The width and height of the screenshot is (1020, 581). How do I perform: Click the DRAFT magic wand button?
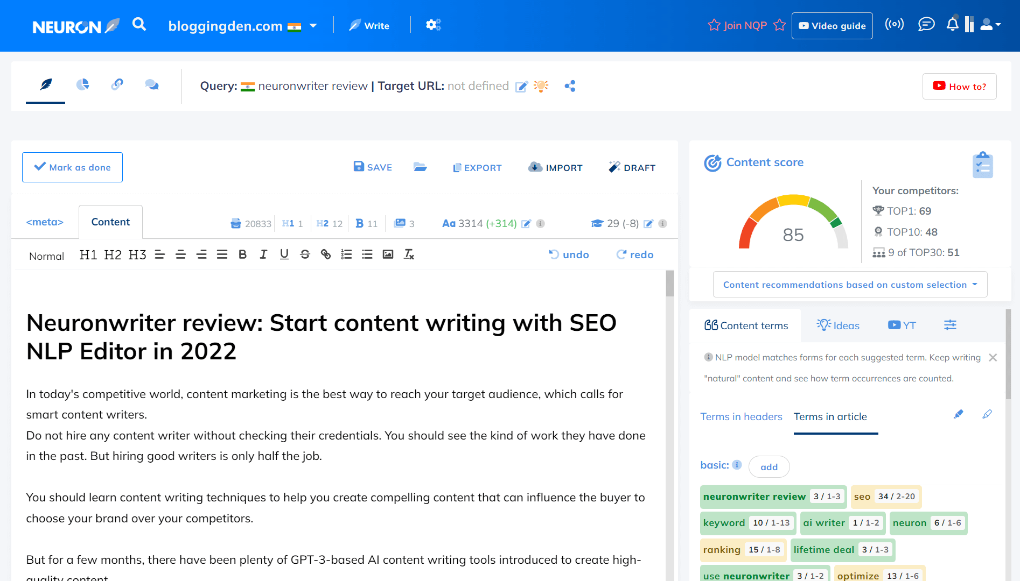click(x=632, y=168)
